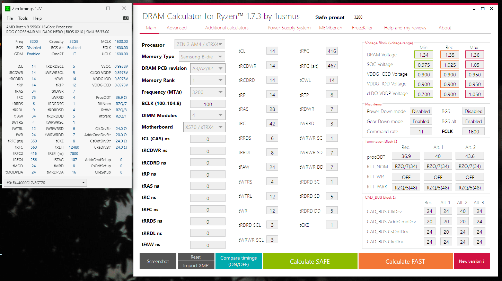Expand the Motherboard dropdown
Image resolution: width=502 pixels, height=281 pixels.
click(204, 127)
